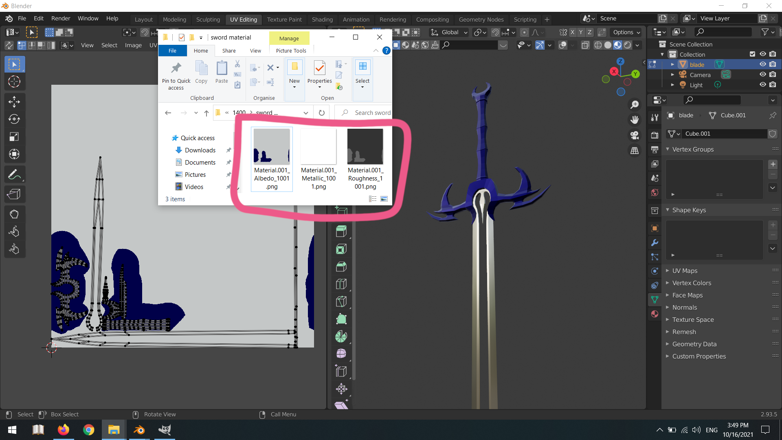Image resolution: width=782 pixels, height=440 pixels.
Task: Toggle camera view in 3D viewport
Action: click(635, 135)
